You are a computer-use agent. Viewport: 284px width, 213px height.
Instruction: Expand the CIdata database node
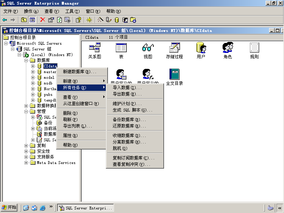33,66
